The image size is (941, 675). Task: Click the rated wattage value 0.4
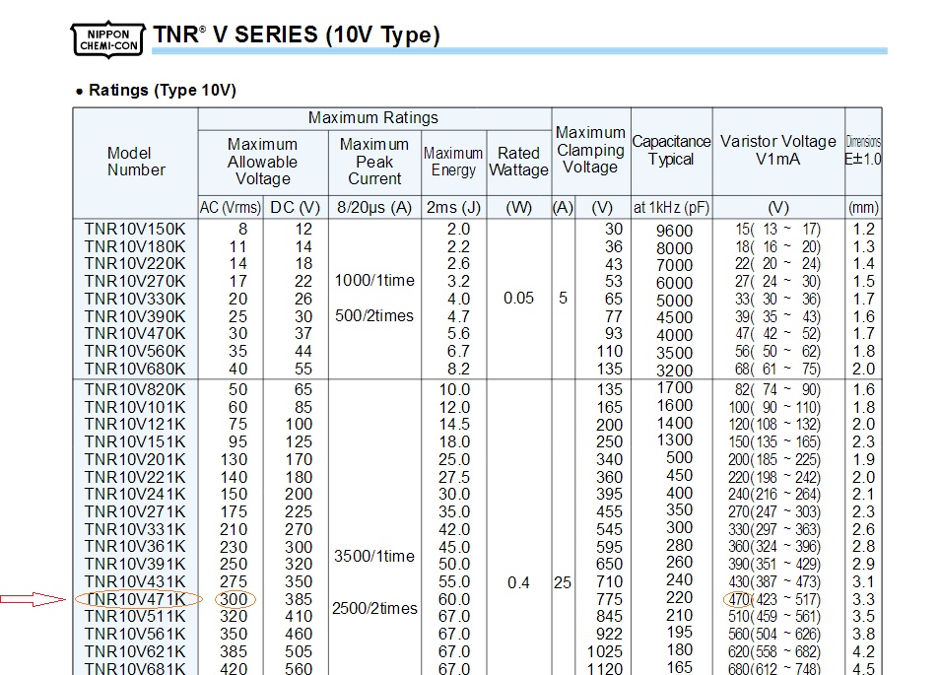coord(518,582)
